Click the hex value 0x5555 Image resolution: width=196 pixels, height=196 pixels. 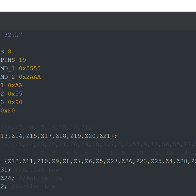30,69
